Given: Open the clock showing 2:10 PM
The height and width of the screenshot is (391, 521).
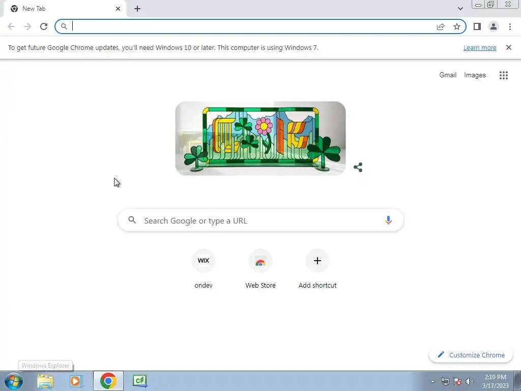Looking at the screenshot, I should click(x=495, y=381).
